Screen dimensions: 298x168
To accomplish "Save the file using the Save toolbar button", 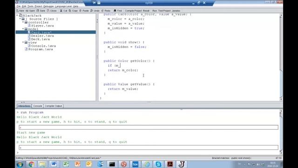I will tap(41, 11).
